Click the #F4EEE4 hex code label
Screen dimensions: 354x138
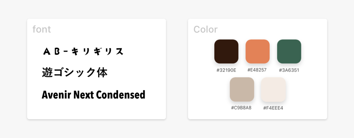[273, 108]
